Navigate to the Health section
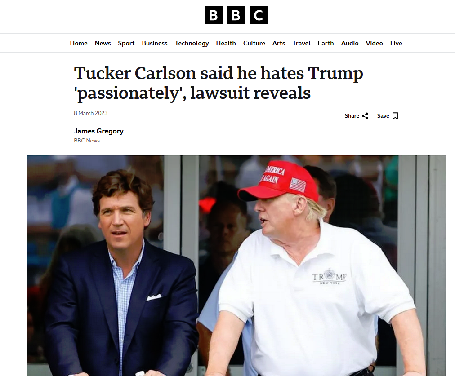Screen dimensions: 455x376 click(226, 43)
